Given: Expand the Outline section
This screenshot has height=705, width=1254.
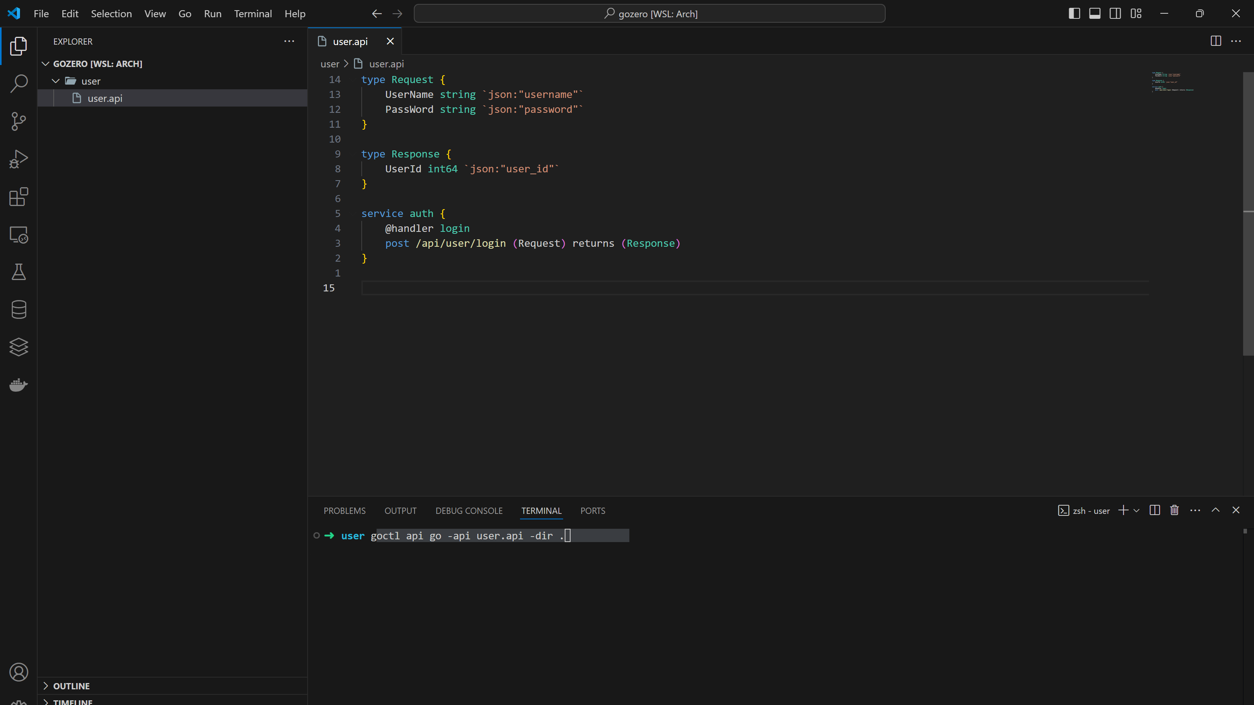Looking at the screenshot, I should click(71, 686).
